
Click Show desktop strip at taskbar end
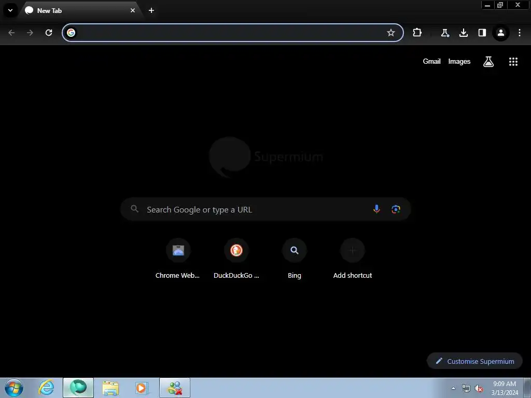pyautogui.click(x=527, y=388)
